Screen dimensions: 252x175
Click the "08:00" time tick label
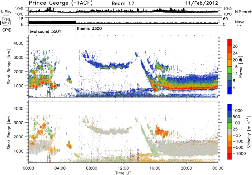pos(92,168)
